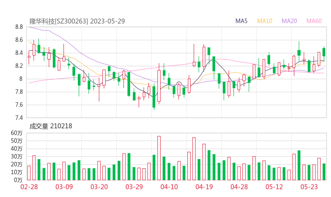Click the 03-29 date axis label
The height and width of the screenshot is (197, 331).
(134, 187)
